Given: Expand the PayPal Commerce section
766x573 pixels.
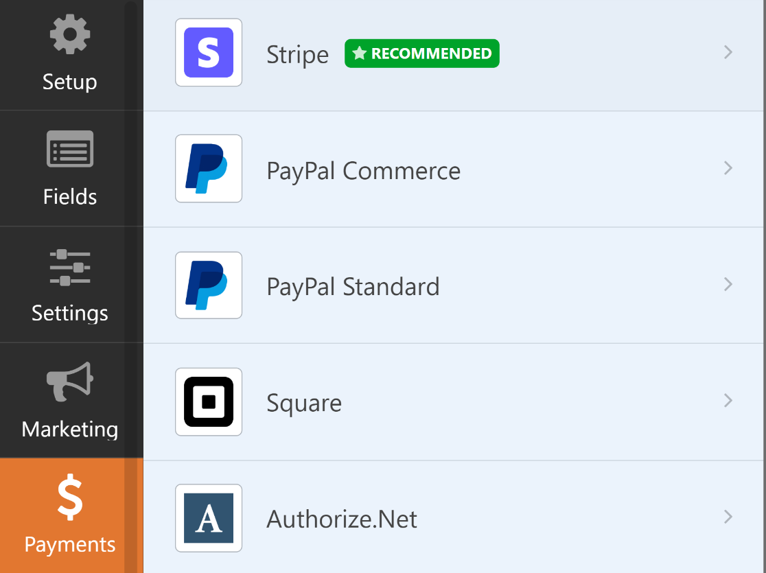Looking at the screenshot, I should pyautogui.click(x=727, y=168).
